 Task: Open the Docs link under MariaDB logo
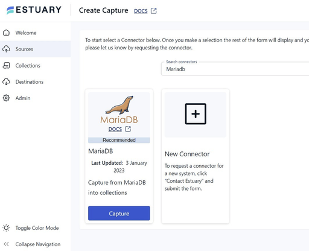(115, 129)
